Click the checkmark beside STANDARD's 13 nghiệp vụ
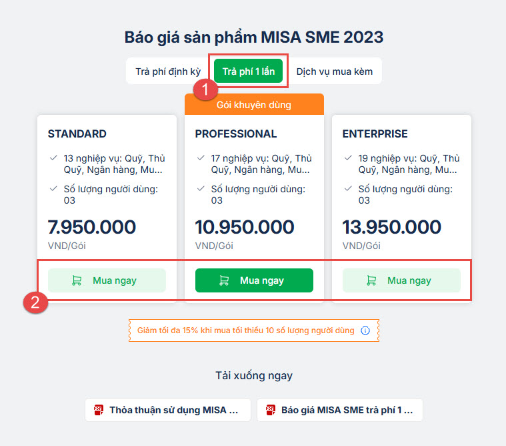The height and width of the screenshot is (446, 506). pyautogui.click(x=53, y=158)
